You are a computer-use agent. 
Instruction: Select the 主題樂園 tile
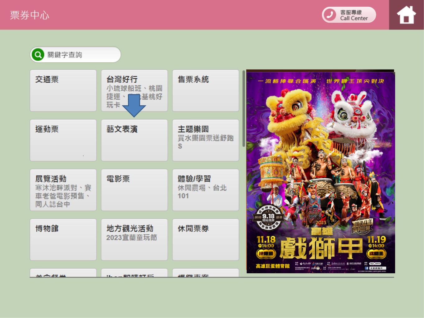click(206, 140)
